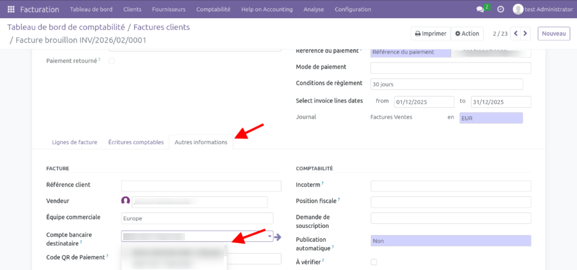Open the messages conversation icon

(x=480, y=9)
